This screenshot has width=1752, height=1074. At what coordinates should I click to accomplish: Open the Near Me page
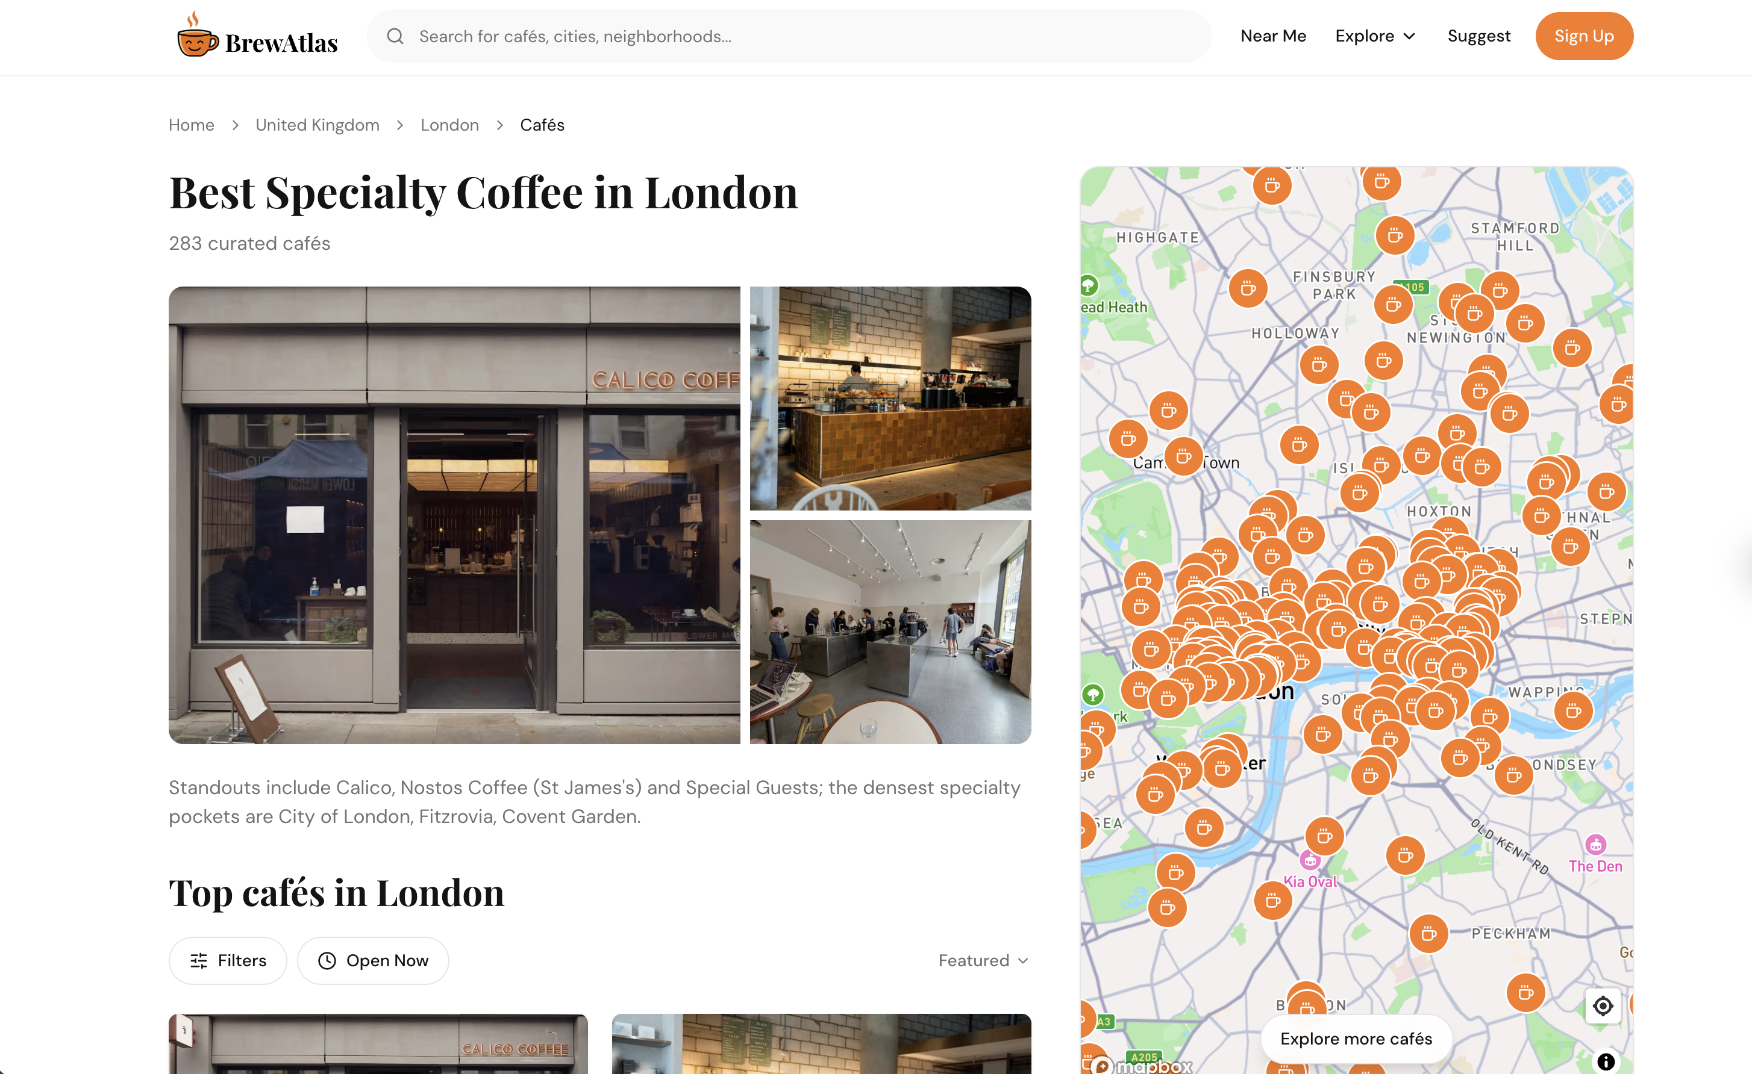[x=1273, y=36]
